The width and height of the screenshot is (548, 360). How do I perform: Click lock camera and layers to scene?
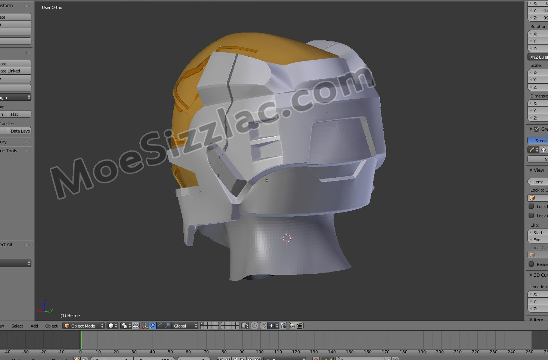click(245, 326)
